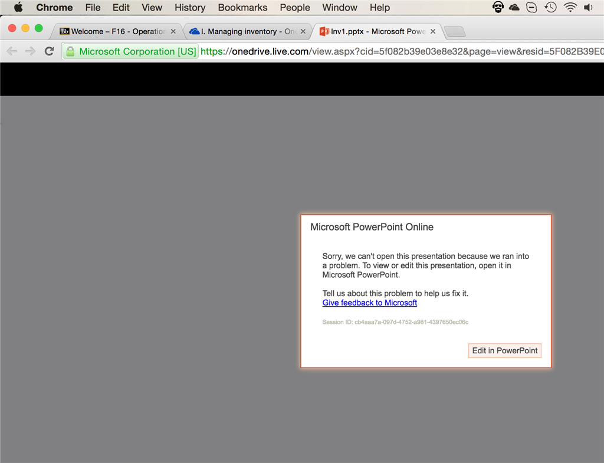This screenshot has width=604, height=463.
Task: Click the Blackboard favicon on Welcome tab
Action: (x=64, y=31)
